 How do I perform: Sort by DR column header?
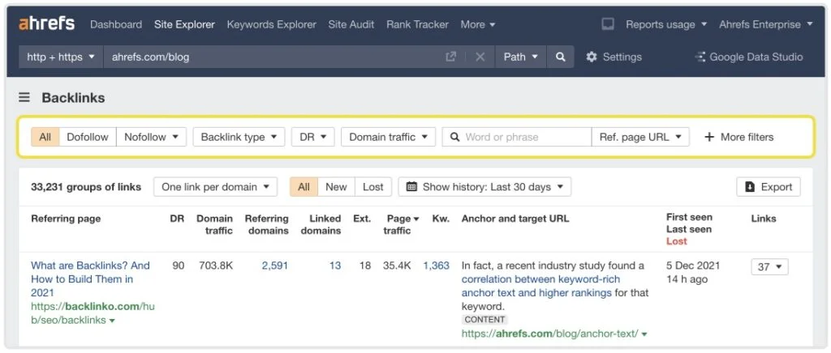click(177, 219)
